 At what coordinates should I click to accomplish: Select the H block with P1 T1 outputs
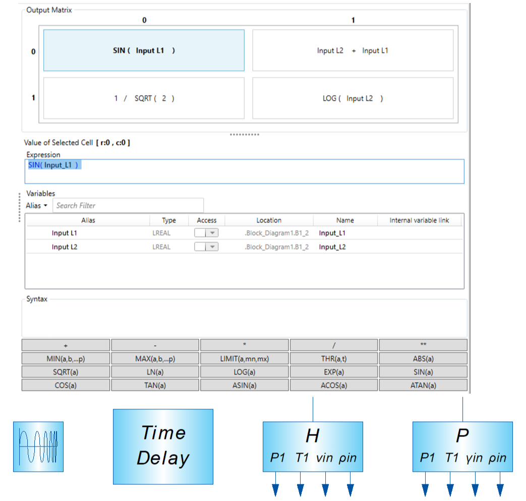point(313,447)
